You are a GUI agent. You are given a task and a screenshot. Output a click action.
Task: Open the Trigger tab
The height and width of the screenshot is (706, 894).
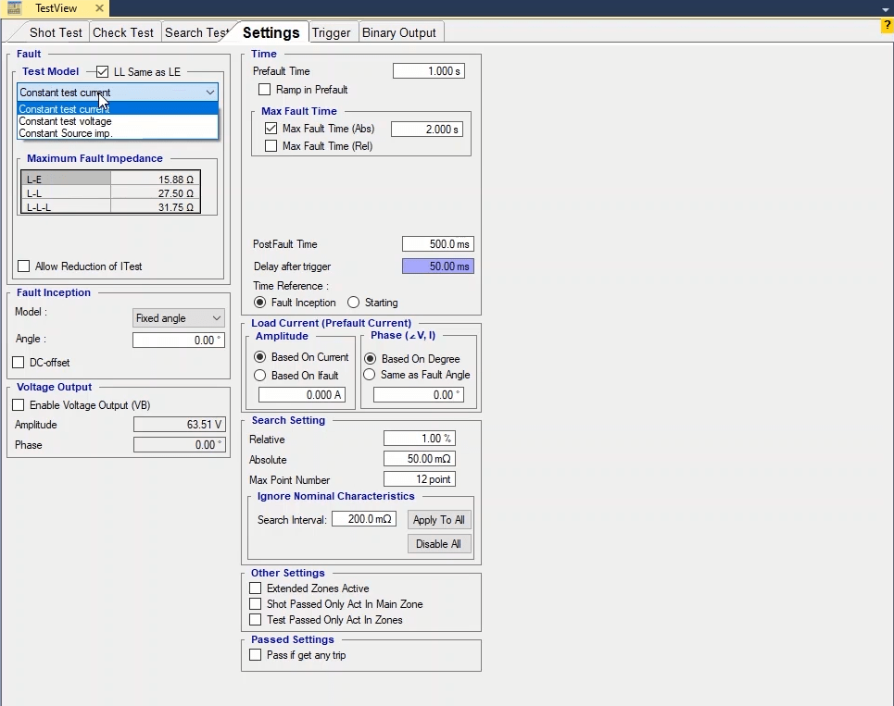click(x=331, y=32)
